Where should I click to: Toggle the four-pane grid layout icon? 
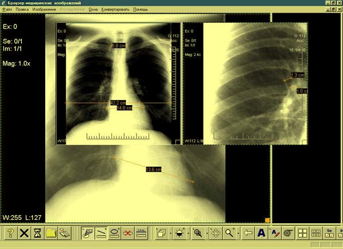(x=304, y=233)
